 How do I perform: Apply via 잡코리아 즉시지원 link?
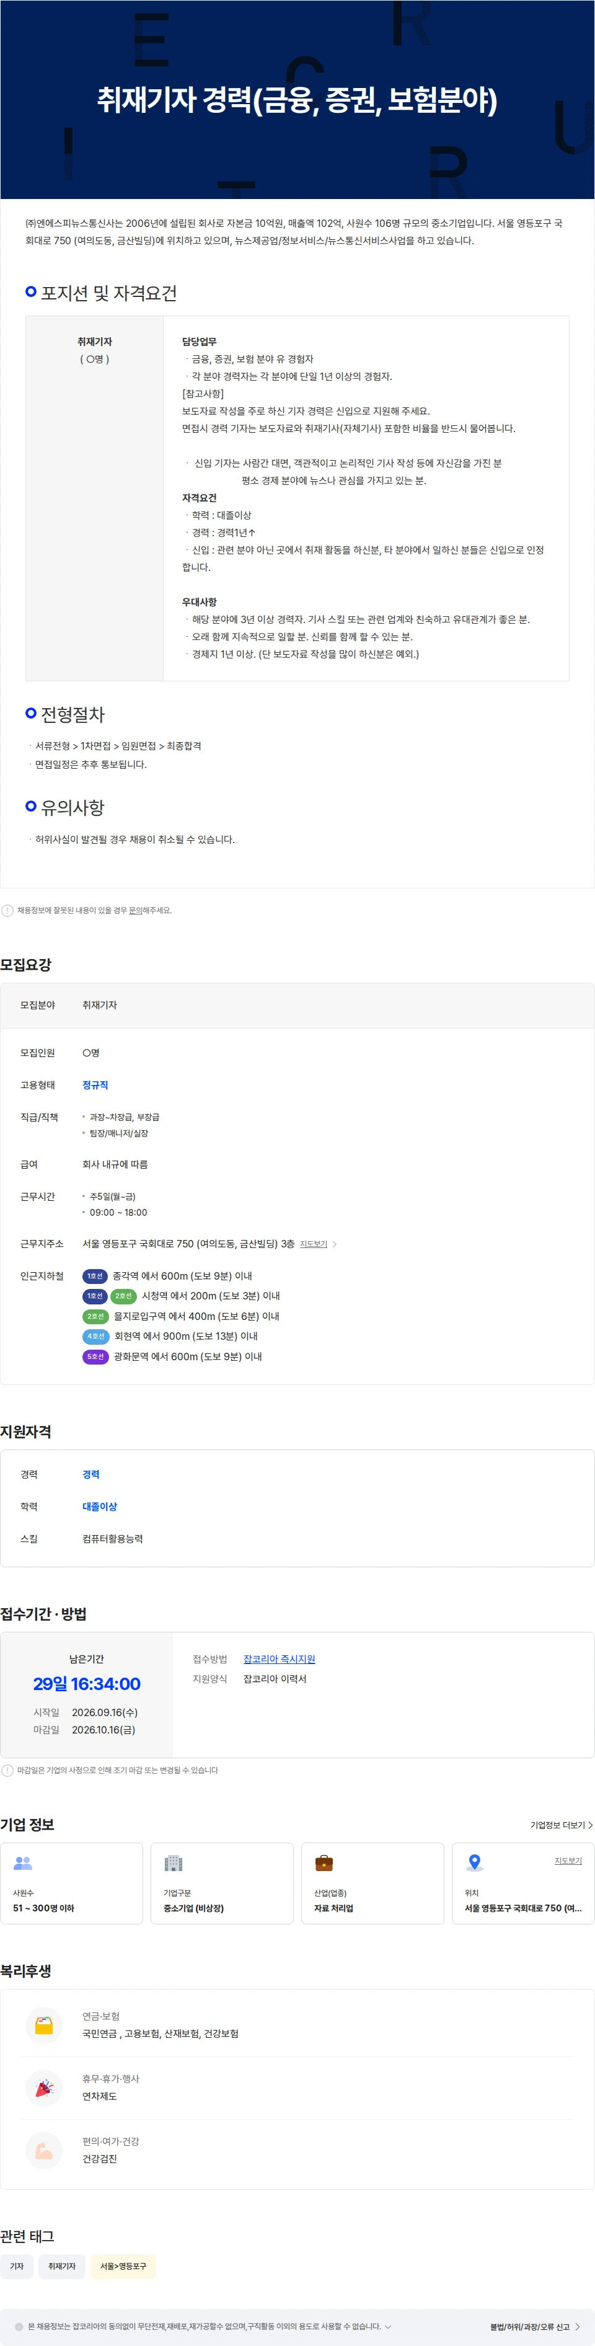[278, 1658]
